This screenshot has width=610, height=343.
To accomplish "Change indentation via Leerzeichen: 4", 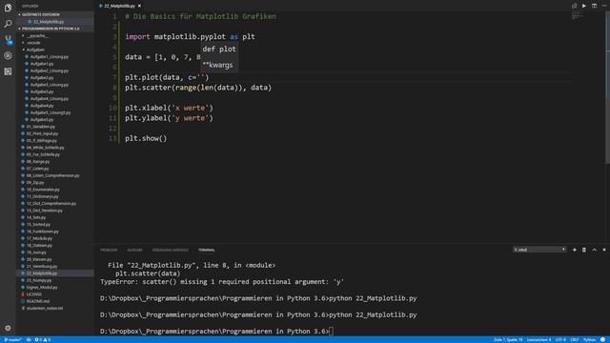I will (x=539, y=340).
